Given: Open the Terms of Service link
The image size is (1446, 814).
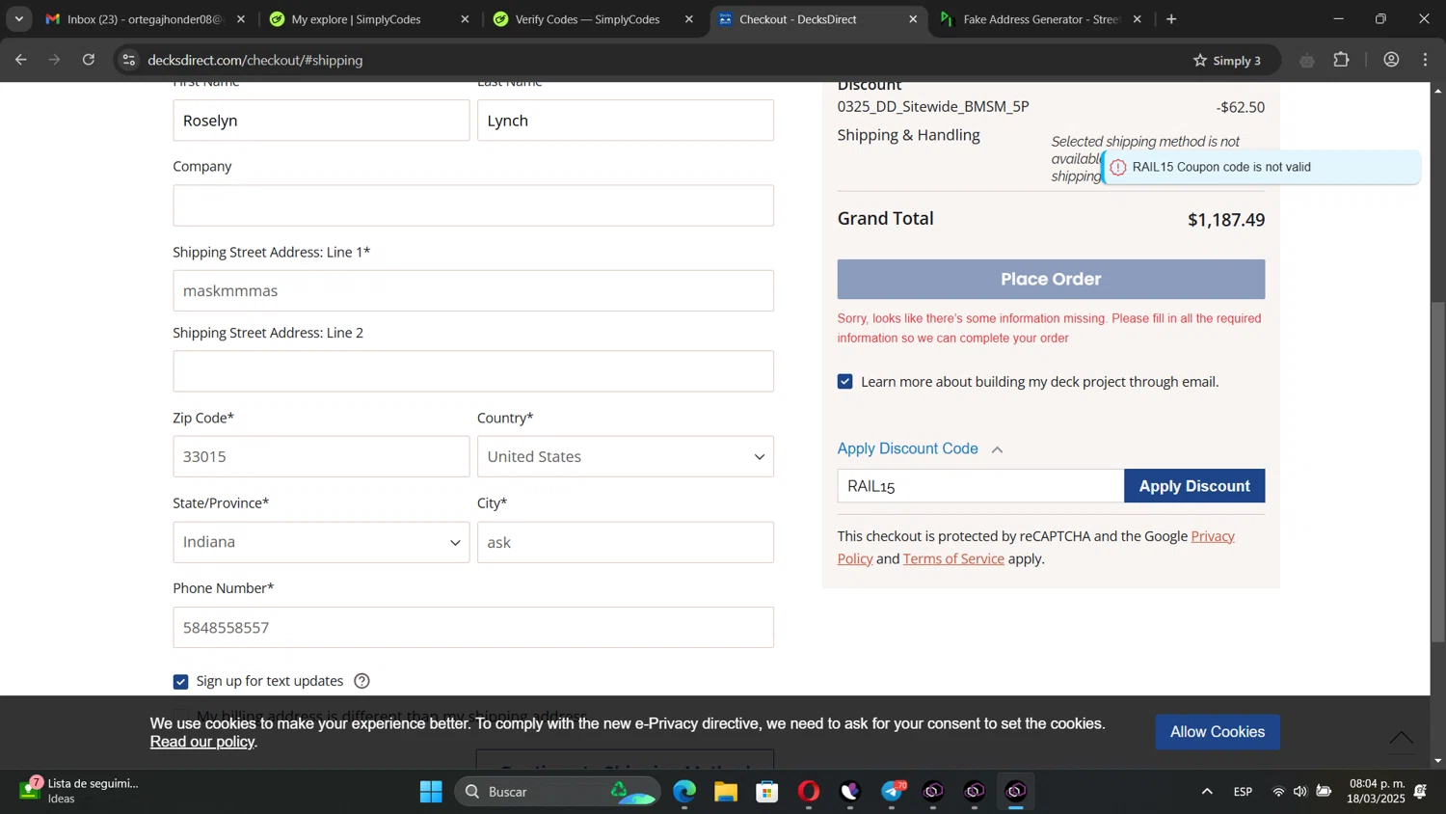Looking at the screenshot, I should (953, 558).
